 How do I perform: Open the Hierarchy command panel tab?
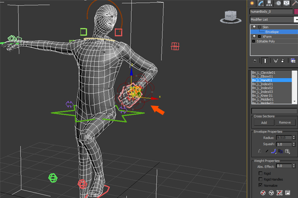tap(269, 3)
